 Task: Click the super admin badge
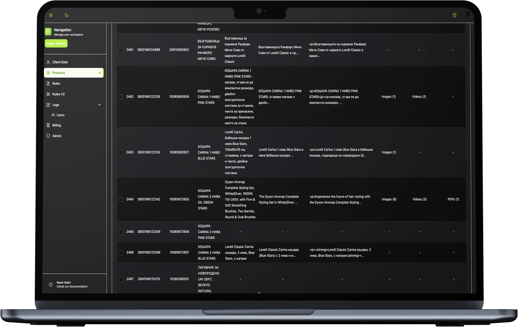[56, 44]
